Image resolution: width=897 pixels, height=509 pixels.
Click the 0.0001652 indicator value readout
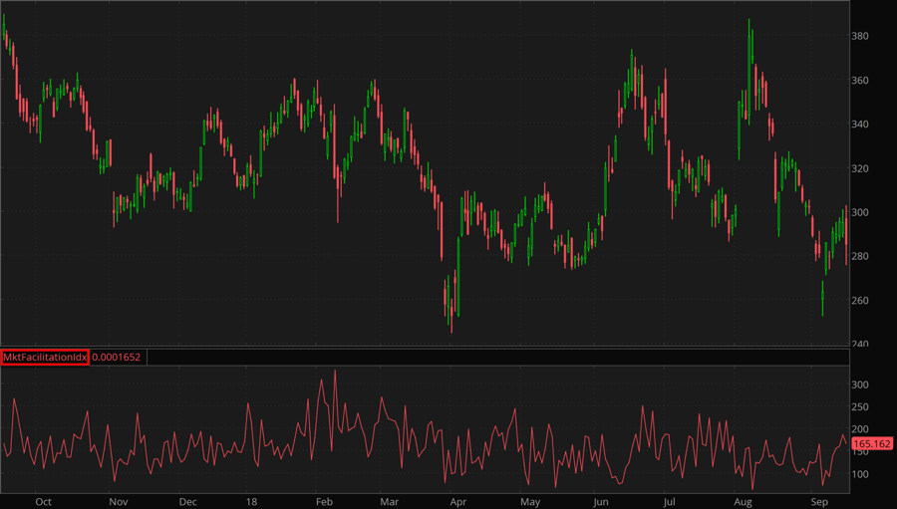[x=118, y=357]
